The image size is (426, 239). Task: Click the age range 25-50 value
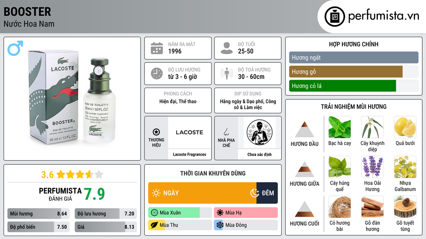coord(245,51)
